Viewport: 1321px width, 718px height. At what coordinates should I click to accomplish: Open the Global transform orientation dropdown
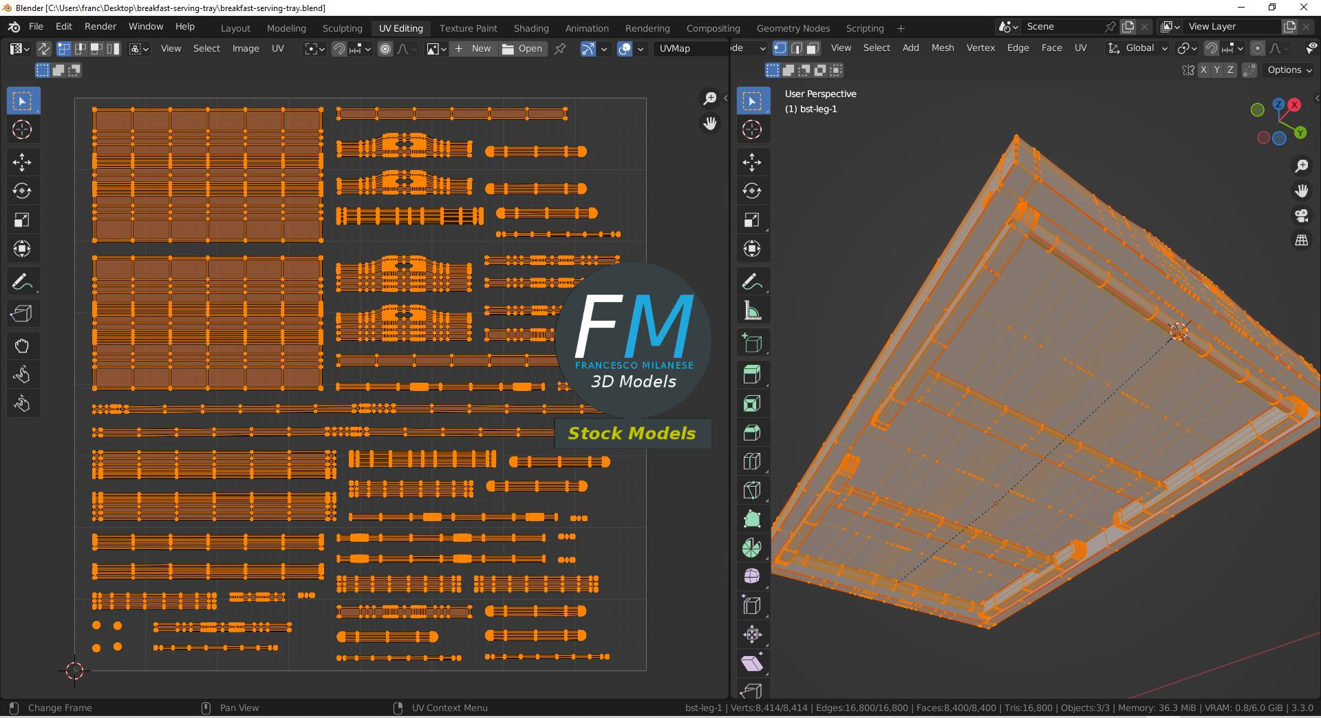click(x=1137, y=48)
